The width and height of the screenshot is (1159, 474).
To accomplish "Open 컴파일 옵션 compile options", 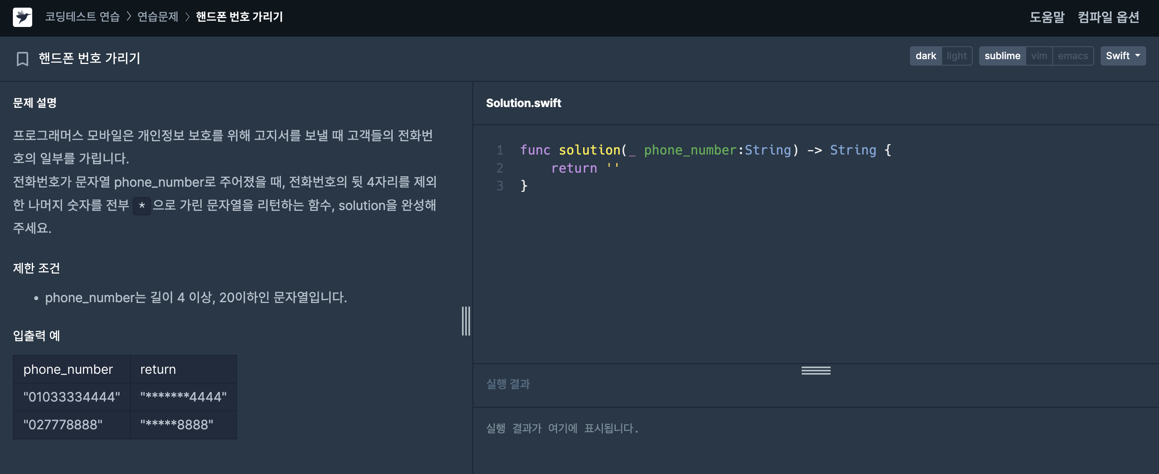I will coord(1108,17).
